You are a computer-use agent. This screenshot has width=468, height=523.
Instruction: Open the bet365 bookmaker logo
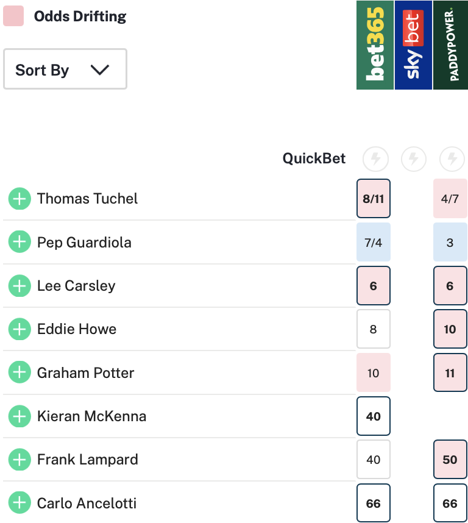pos(375,45)
